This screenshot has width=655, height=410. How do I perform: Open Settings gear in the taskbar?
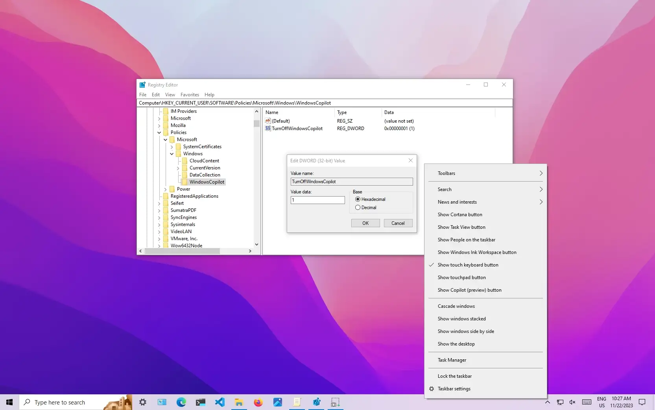click(x=143, y=402)
